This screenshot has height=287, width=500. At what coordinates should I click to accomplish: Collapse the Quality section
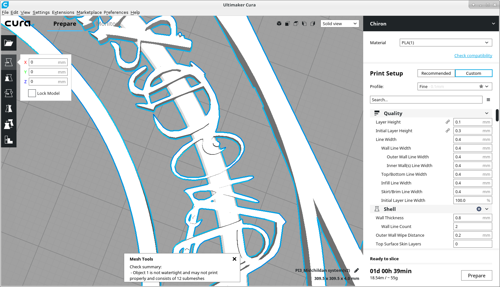point(487,113)
